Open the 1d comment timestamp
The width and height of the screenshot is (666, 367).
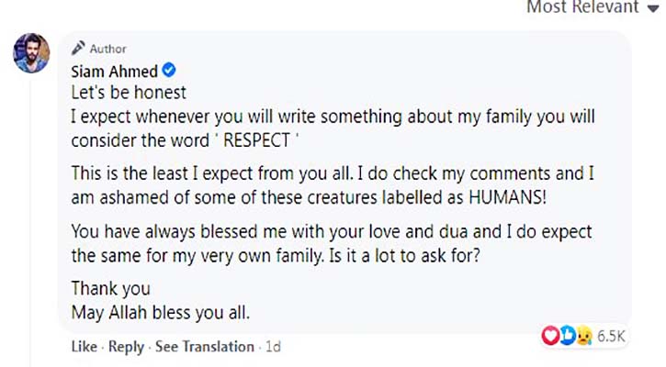coord(272,347)
